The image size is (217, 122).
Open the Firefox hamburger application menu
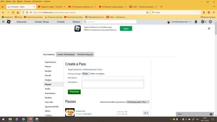(214, 13)
